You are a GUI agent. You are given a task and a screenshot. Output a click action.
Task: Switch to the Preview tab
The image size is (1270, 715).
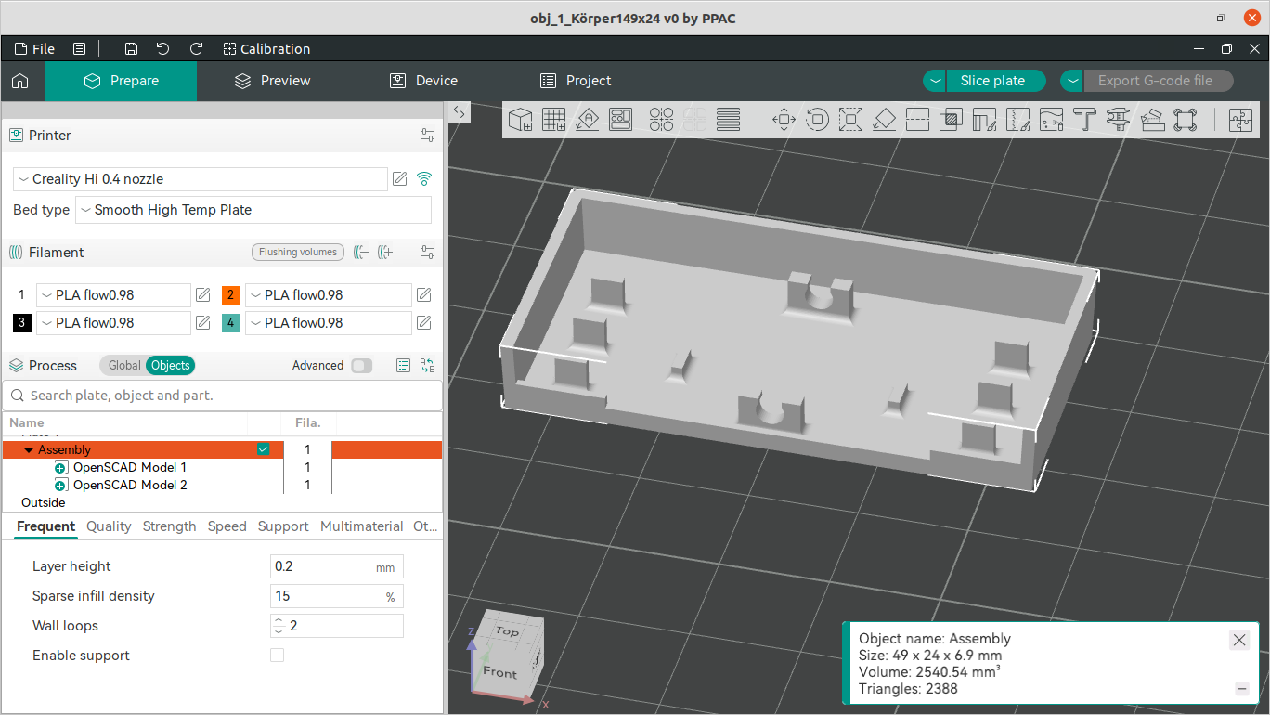pos(273,81)
